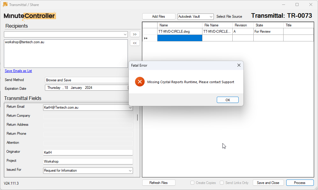Open the Autodesk Vault file source dropdown
The image size is (318, 190).
(211, 17)
